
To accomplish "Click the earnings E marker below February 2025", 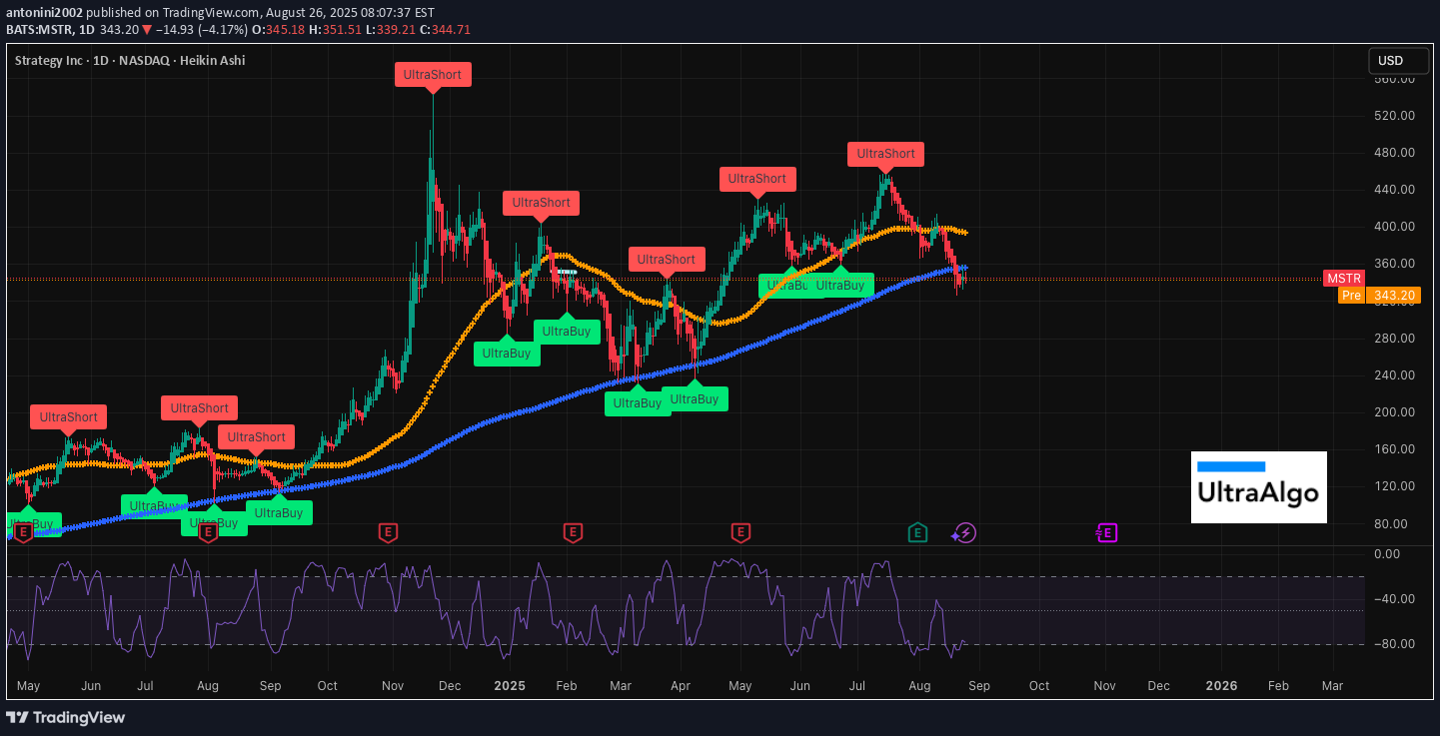I will click(x=573, y=533).
